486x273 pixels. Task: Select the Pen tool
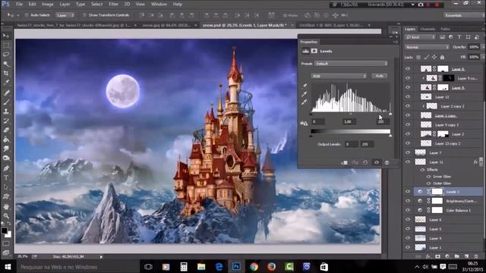point(6,168)
